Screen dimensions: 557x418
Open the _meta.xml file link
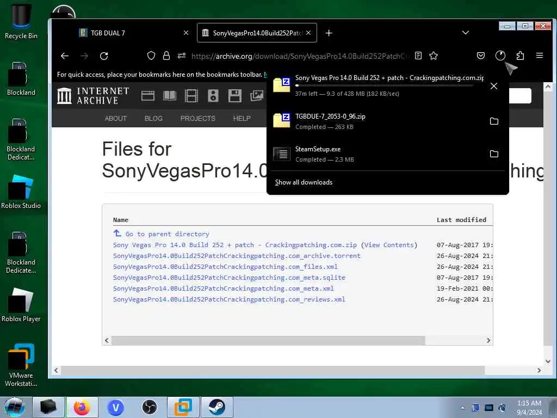click(224, 288)
